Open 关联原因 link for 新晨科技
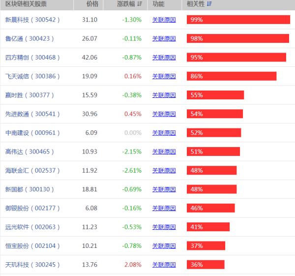The width and height of the screenshot is (295, 276). coord(164,20)
